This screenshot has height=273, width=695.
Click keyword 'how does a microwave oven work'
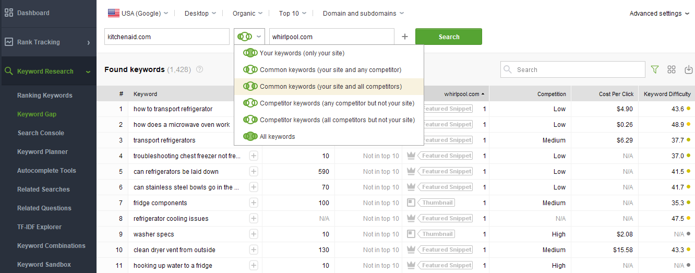coord(182,124)
